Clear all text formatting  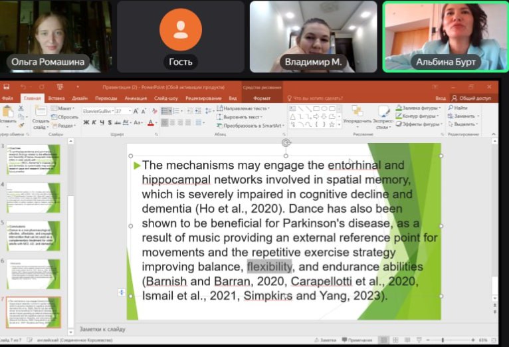(x=155, y=111)
